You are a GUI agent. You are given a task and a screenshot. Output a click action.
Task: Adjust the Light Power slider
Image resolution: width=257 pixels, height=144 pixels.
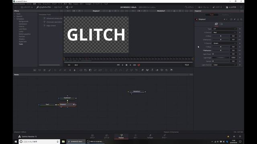click(x=221, y=54)
